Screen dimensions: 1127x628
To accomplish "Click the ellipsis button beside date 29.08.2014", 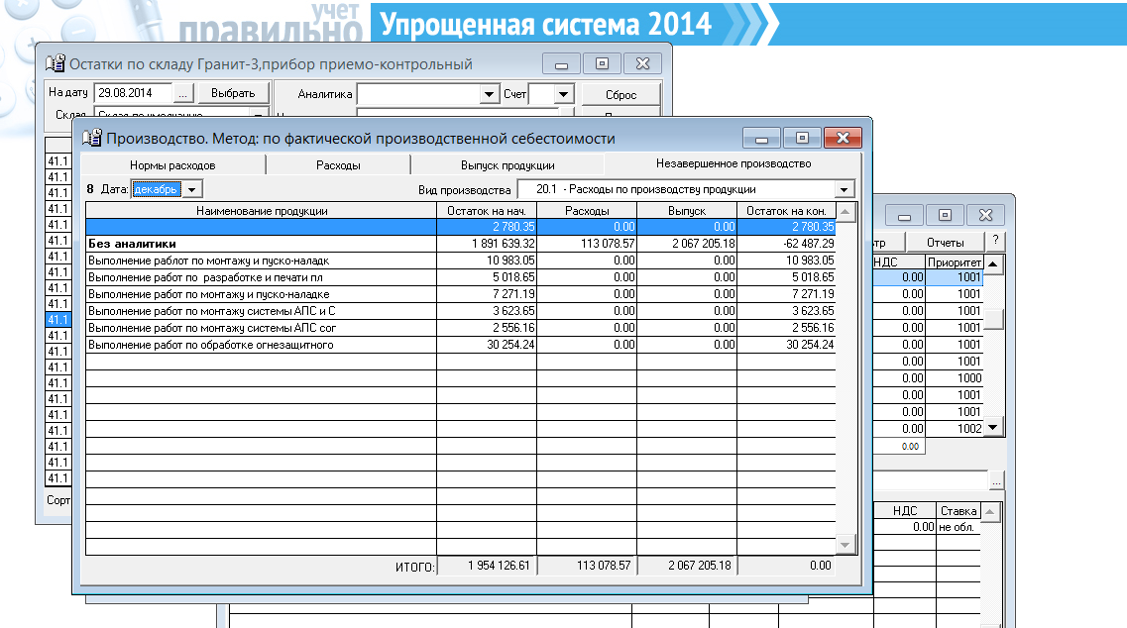I will point(183,93).
